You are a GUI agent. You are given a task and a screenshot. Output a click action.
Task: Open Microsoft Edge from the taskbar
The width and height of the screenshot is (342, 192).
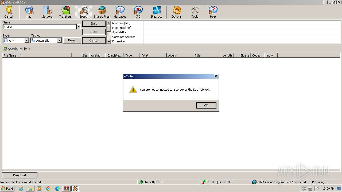(57, 189)
